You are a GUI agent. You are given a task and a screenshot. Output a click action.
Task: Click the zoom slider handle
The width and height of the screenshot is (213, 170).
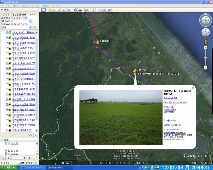pyautogui.click(x=206, y=58)
